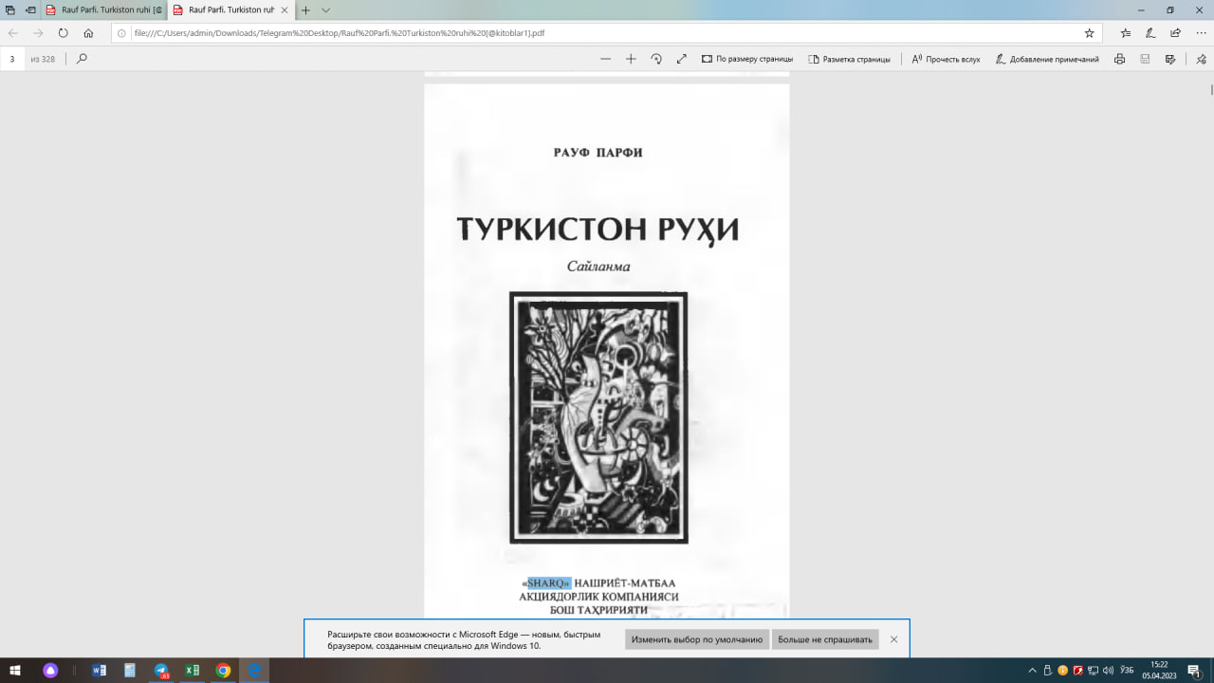Show tabs you've set aside
1214x683 pixels.
click(x=9, y=9)
